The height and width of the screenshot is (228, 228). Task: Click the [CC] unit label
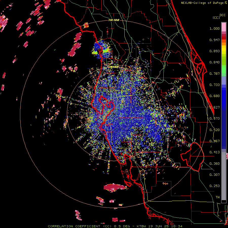(216, 17)
